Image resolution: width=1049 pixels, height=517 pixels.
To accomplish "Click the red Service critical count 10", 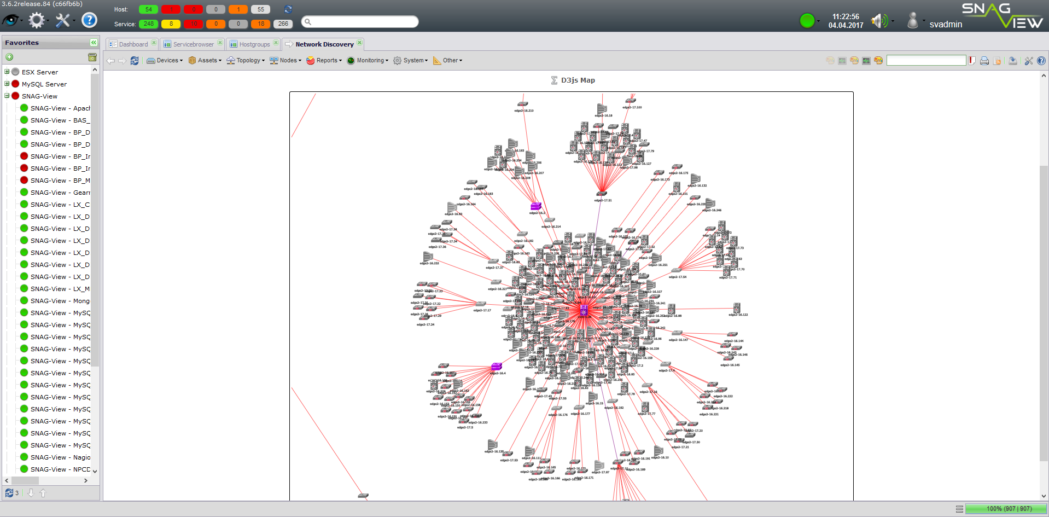I will click(194, 24).
